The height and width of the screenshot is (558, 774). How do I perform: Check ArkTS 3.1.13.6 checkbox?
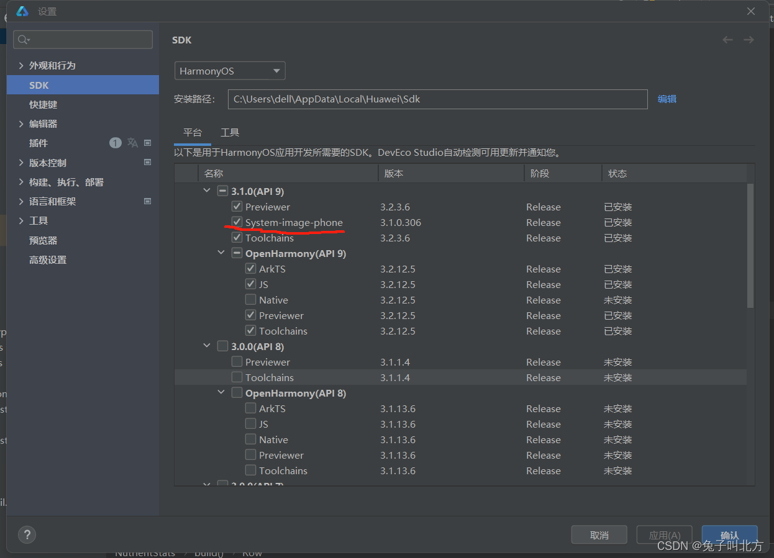[x=250, y=408]
